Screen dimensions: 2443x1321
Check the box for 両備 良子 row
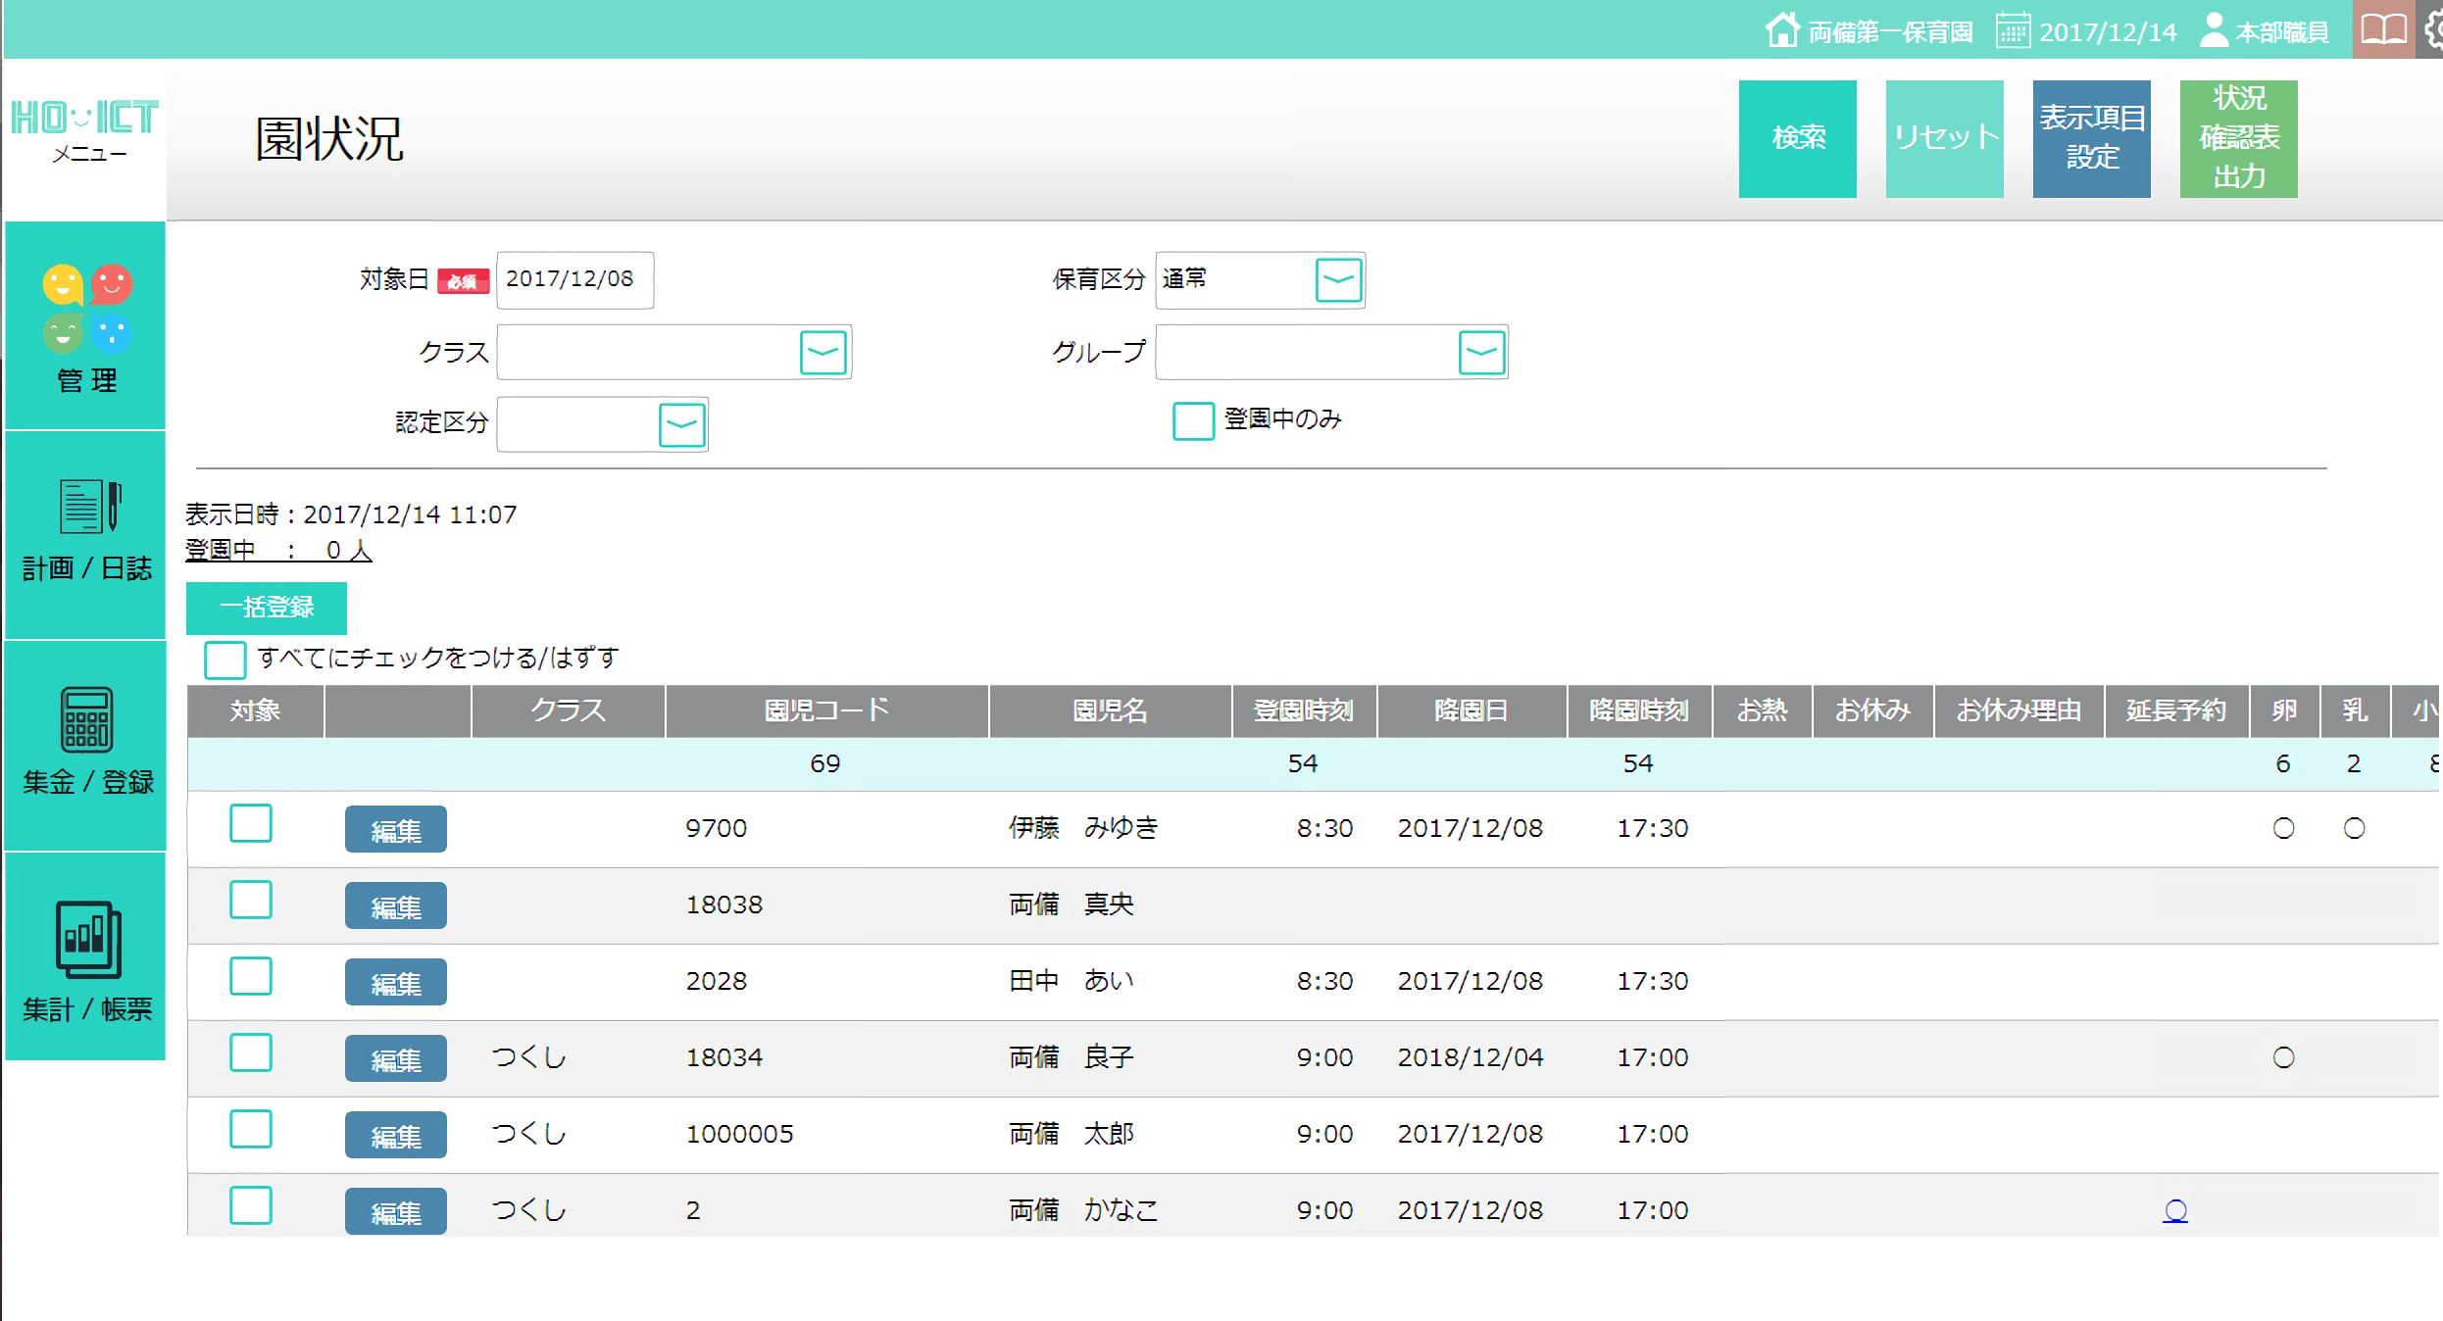coord(251,1052)
